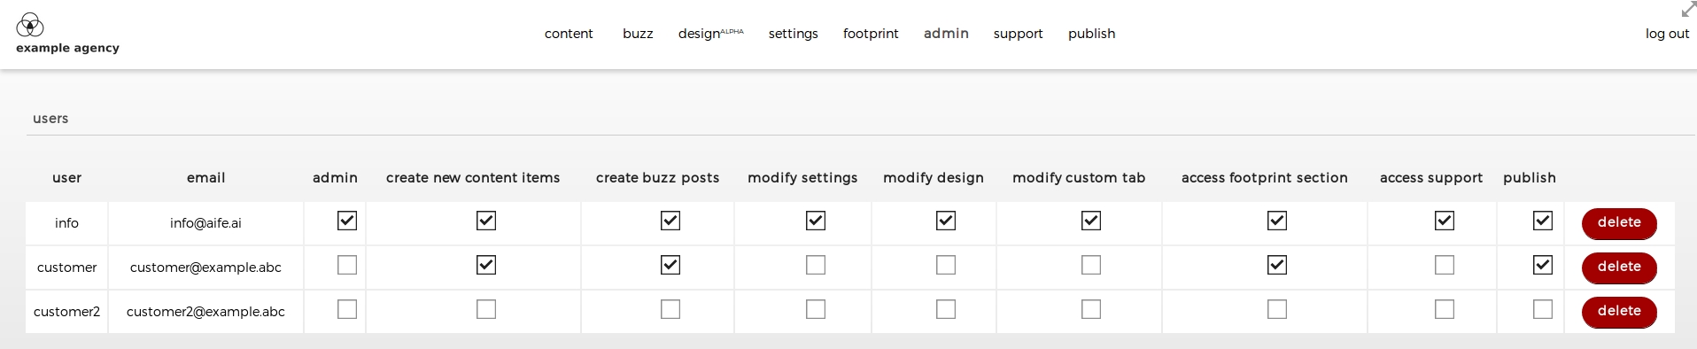The height and width of the screenshot is (349, 1697).
Task: Toggle modify design for customer2
Action: (x=946, y=309)
